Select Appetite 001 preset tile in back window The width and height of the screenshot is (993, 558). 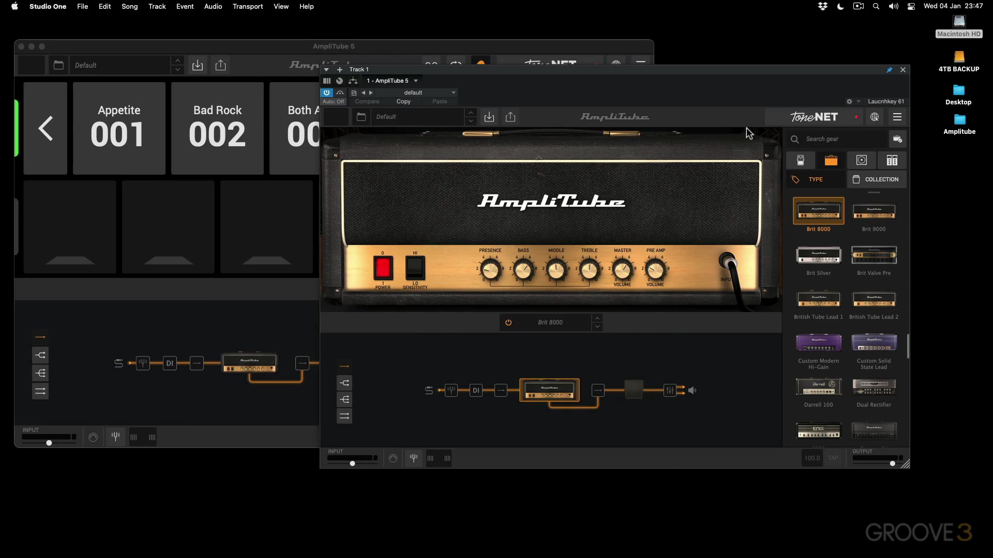(x=119, y=128)
